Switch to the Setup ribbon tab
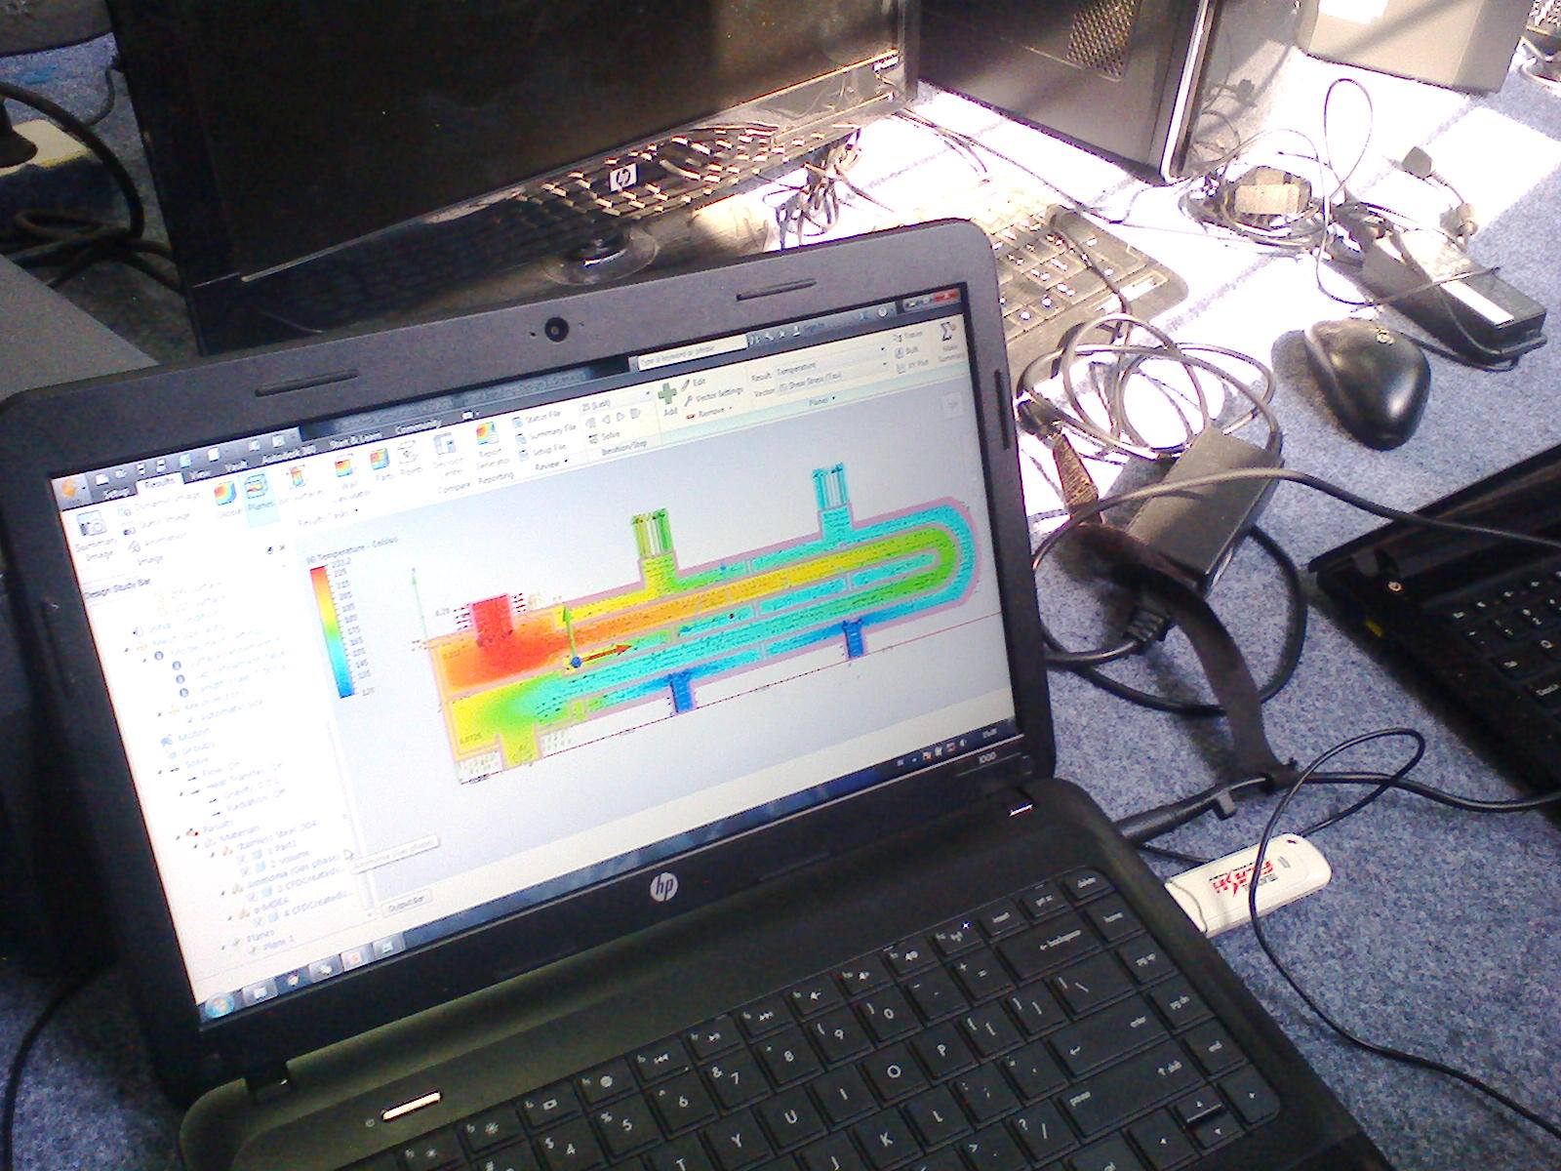This screenshot has height=1171, width=1561. pyautogui.click(x=115, y=493)
